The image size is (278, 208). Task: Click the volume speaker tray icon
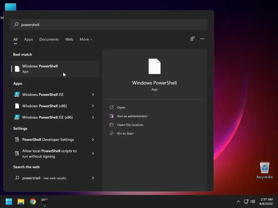(253, 201)
